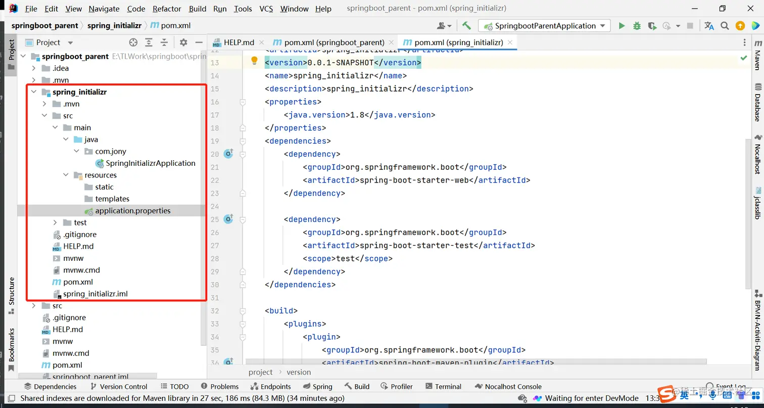This screenshot has width=764, height=408.
Task: Open the translate plugin icon
Action: pos(709,26)
